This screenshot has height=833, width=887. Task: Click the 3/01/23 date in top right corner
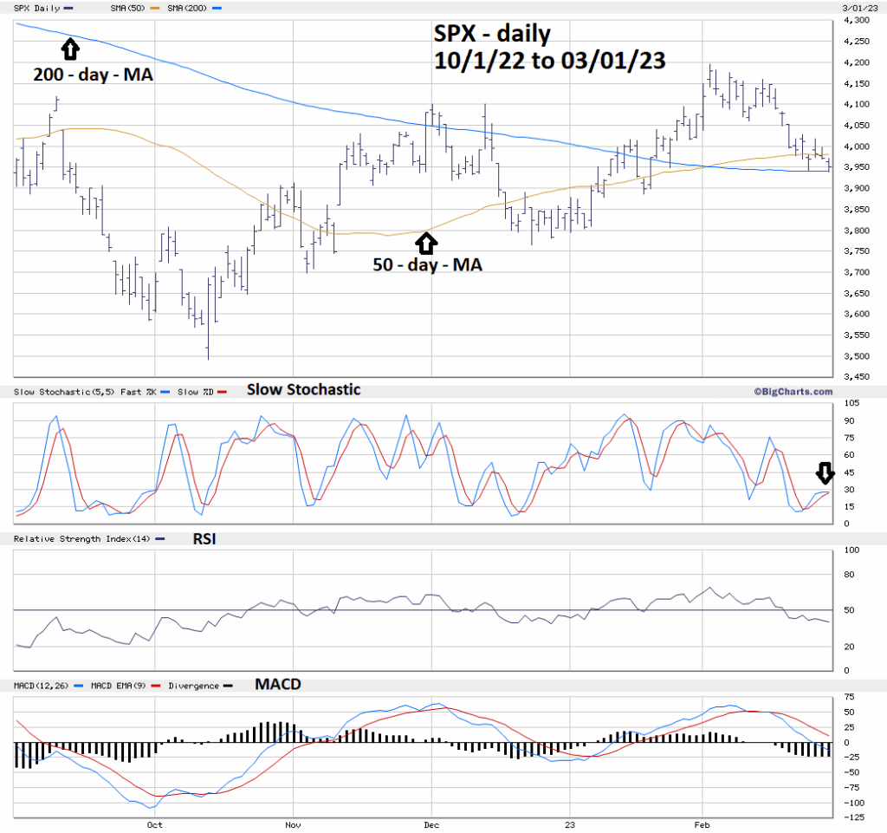pos(851,8)
